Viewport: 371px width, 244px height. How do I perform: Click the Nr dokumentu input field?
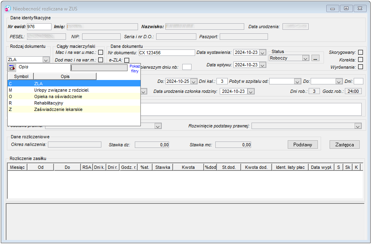[x=167, y=53]
